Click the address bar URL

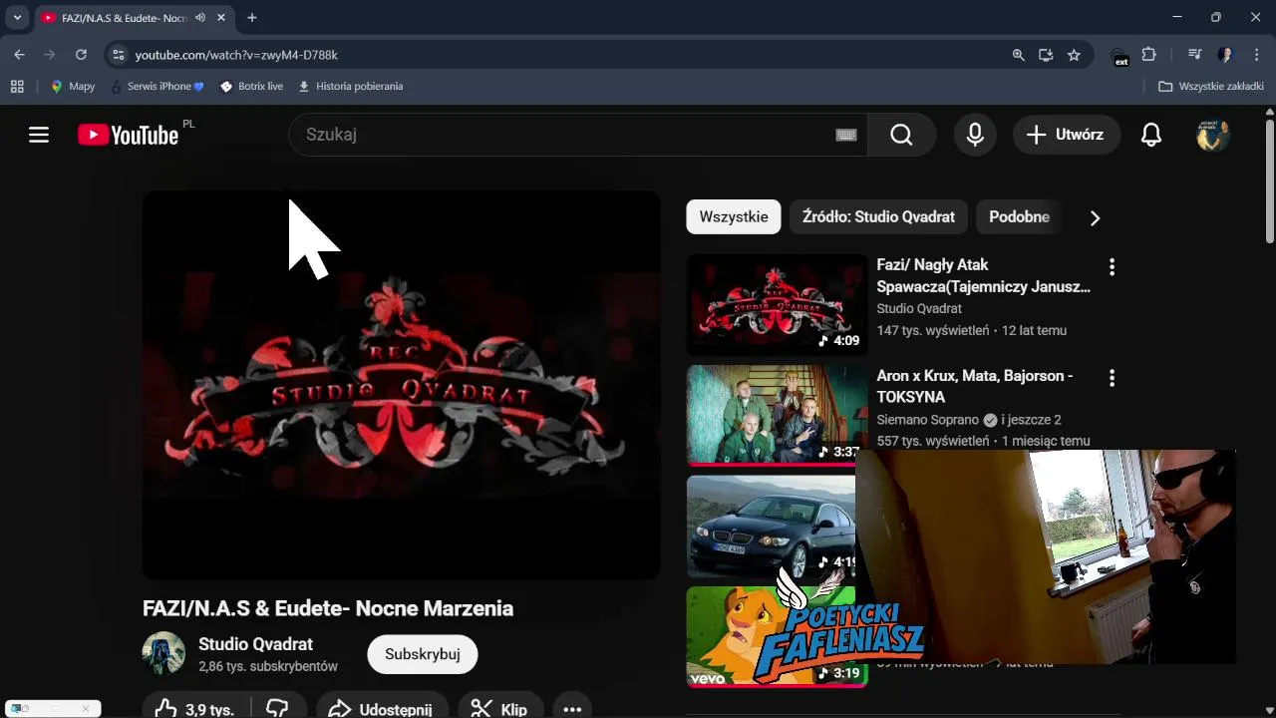click(x=236, y=55)
